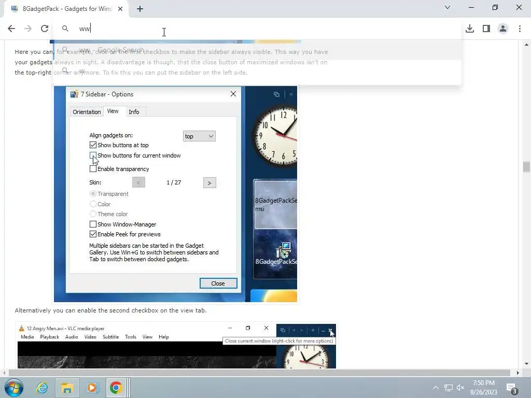This screenshot has height=398, width=531.
Task: Uncheck 'Show buttons at top'
Action: click(93, 145)
